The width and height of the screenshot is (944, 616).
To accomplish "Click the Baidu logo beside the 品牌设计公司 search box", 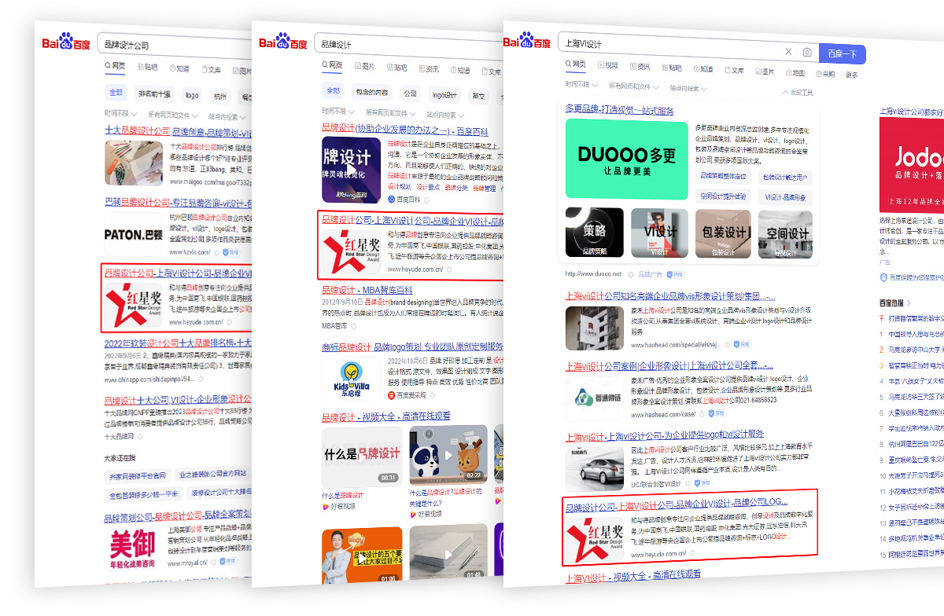I will point(66,42).
